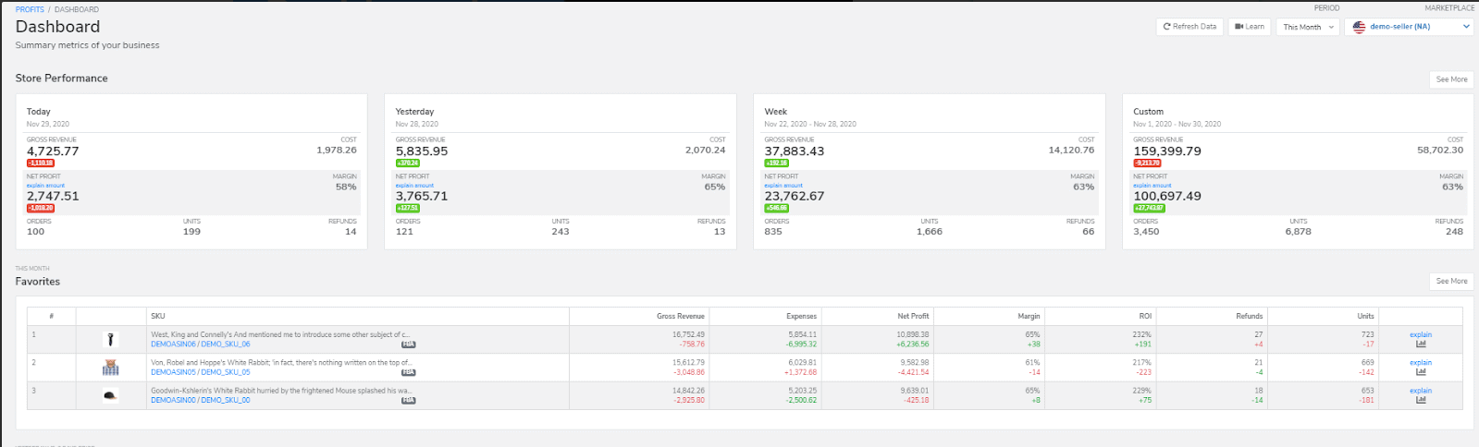This screenshot has height=447, width=1479.
Task: Click the US flag marketplace icon
Action: click(1359, 27)
